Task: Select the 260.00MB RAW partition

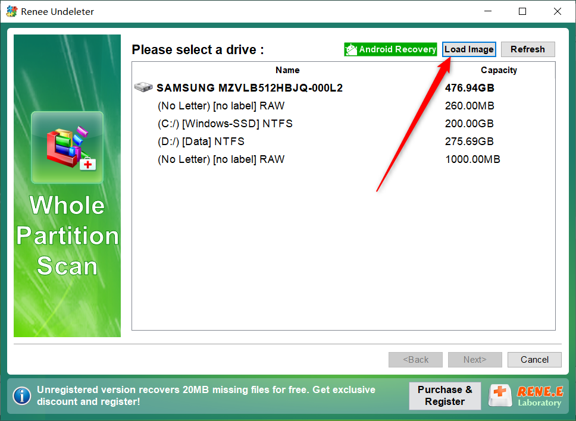Action: pyautogui.click(x=343, y=106)
